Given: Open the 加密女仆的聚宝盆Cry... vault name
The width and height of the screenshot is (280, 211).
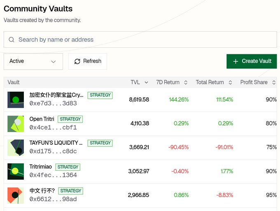Looking at the screenshot, I should coord(56,95).
